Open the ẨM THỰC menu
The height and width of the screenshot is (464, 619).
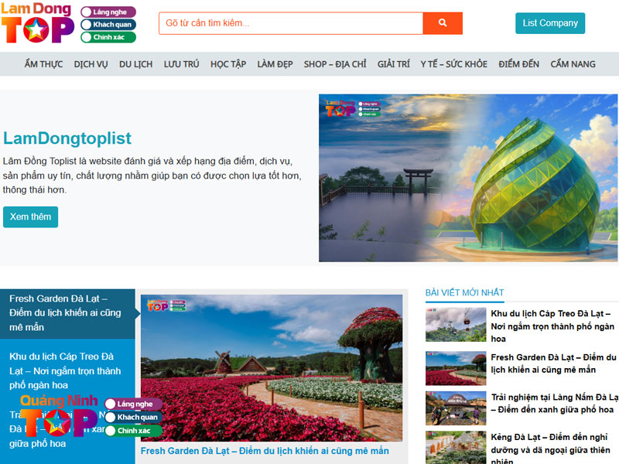[x=43, y=64]
